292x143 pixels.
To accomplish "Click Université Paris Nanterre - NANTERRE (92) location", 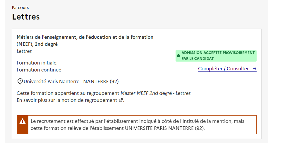I will (x=71, y=81).
